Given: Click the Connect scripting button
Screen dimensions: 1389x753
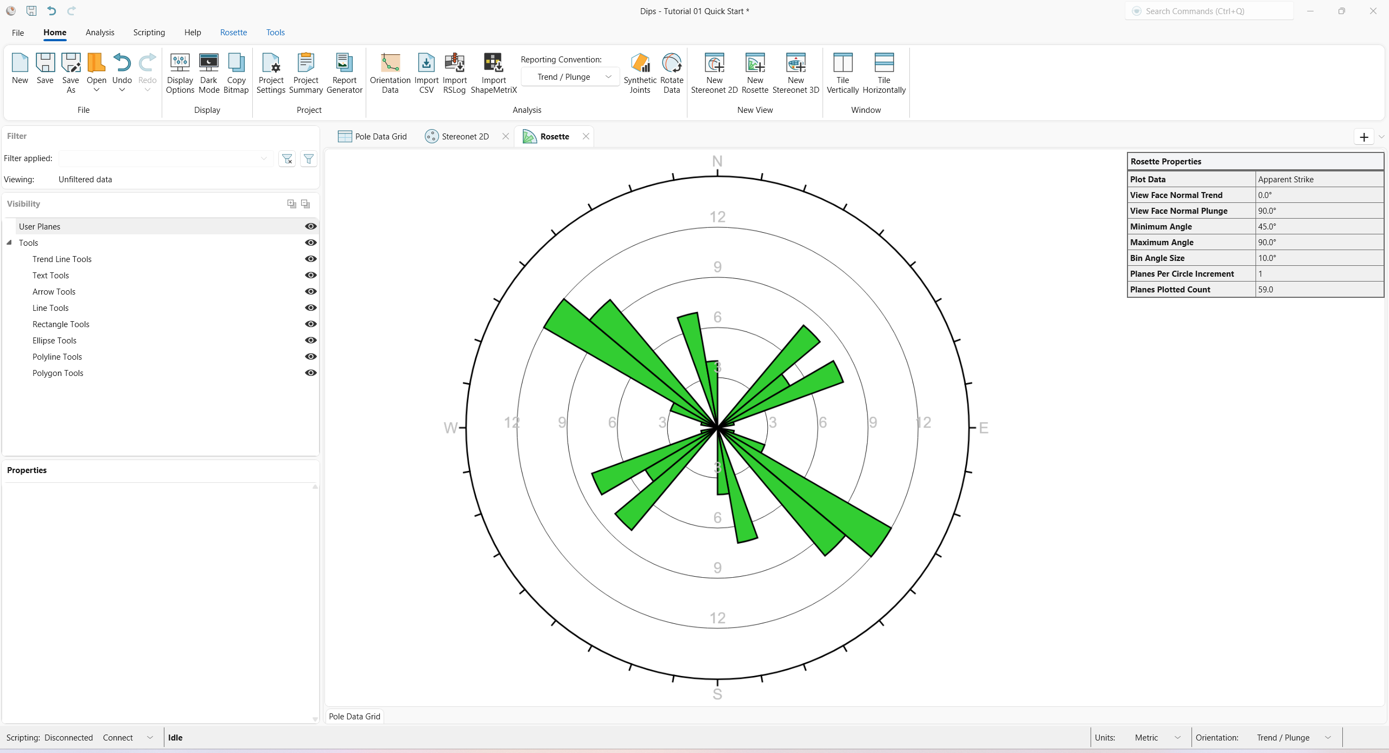Looking at the screenshot, I should click(x=118, y=737).
